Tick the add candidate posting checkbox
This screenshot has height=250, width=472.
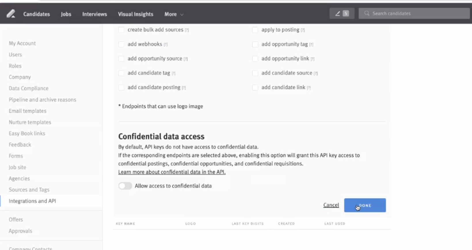click(x=121, y=87)
